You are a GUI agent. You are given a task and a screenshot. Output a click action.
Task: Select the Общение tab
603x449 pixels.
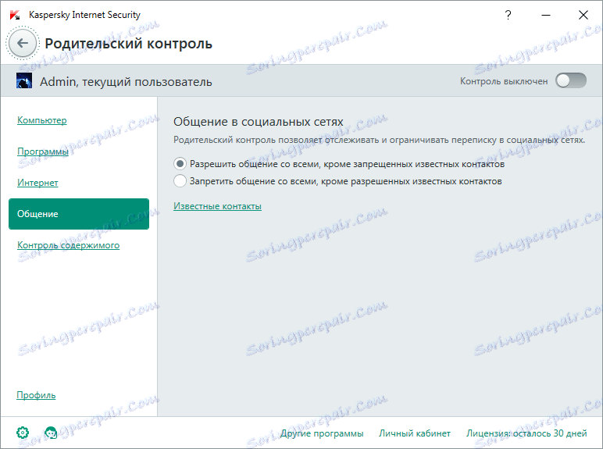coord(79,214)
